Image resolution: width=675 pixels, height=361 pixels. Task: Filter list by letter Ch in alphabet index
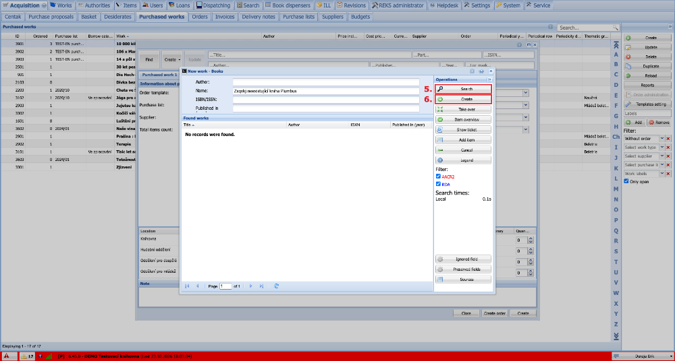pos(616,137)
